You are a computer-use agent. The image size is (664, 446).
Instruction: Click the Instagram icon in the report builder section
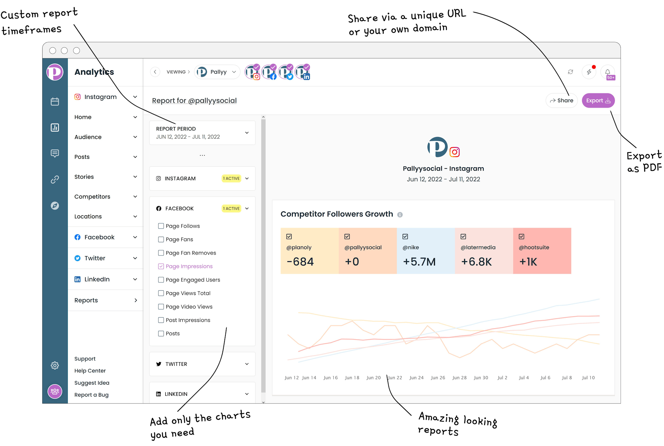pyautogui.click(x=158, y=179)
